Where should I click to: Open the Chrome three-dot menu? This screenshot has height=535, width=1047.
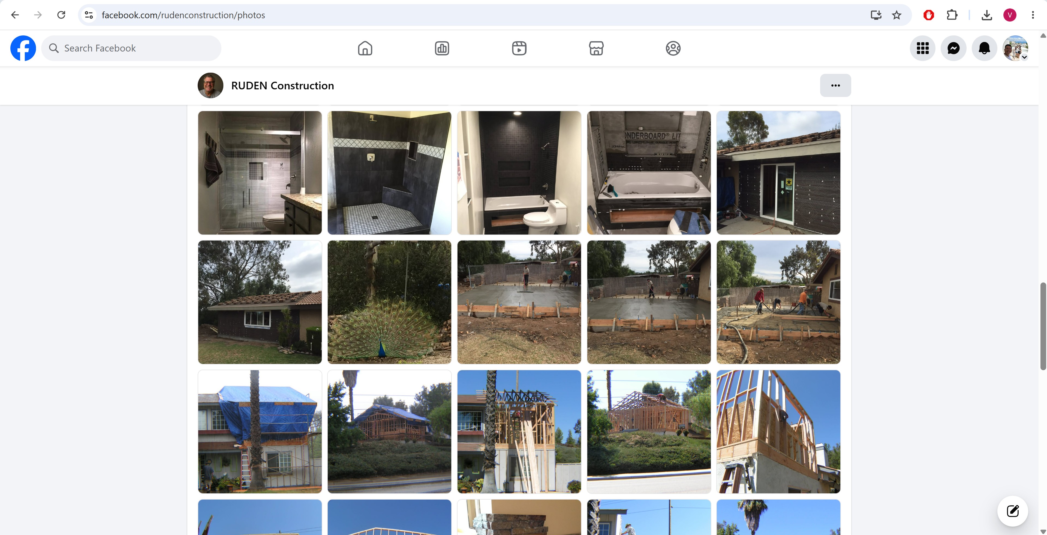coord(1033,15)
